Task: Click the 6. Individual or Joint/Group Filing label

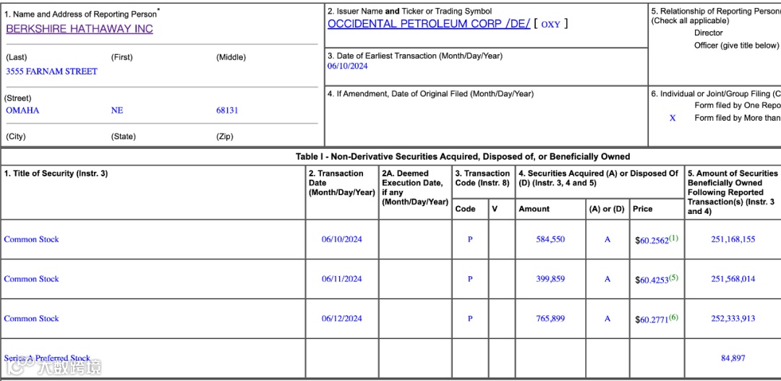Action: [x=716, y=94]
